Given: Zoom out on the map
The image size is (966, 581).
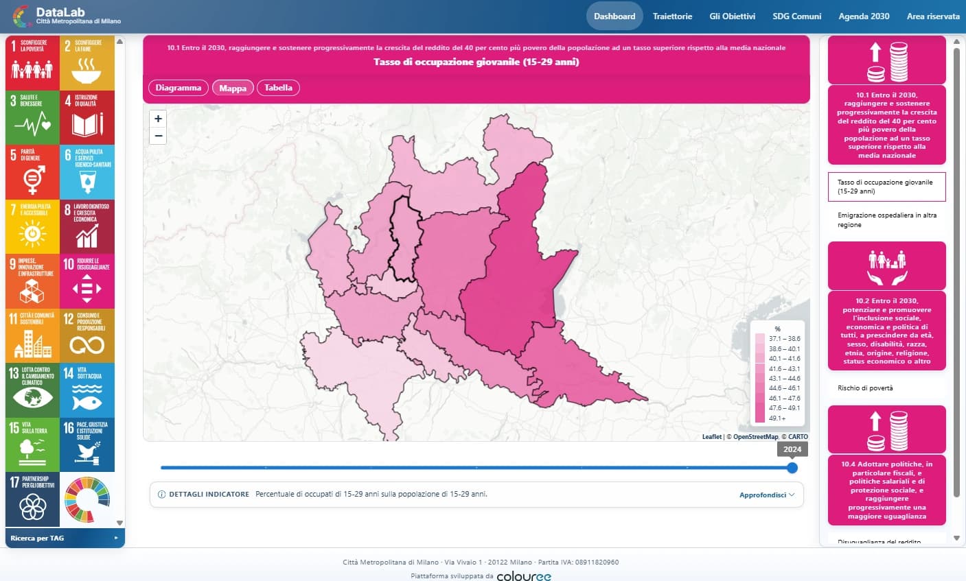Looking at the screenshot, I should (x=158, y=136).
